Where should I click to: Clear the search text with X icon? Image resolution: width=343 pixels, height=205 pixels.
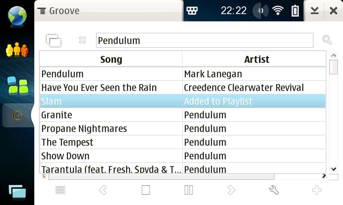click(x=82, y=40)
